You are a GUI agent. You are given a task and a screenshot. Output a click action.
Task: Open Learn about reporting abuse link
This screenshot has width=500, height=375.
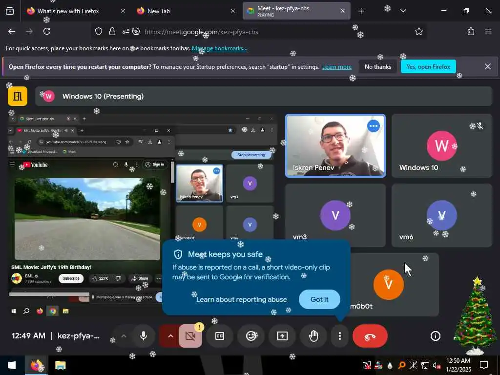click(x=241, y=299)
